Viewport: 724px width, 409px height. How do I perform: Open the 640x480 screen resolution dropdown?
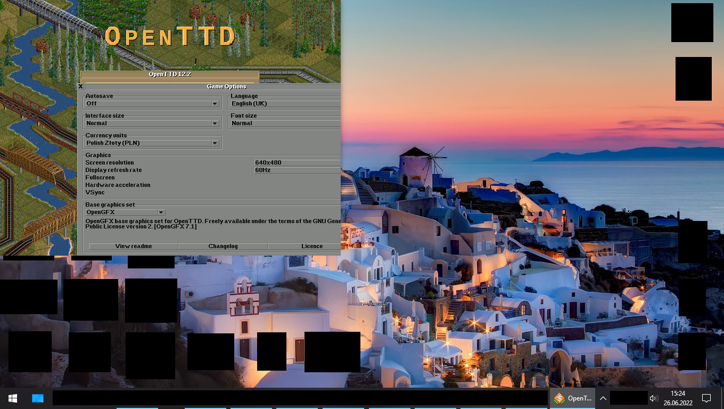click(x=298, y=162)
